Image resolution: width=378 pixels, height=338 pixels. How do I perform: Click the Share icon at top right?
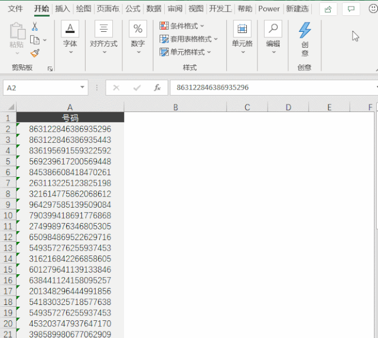[328, 9]
